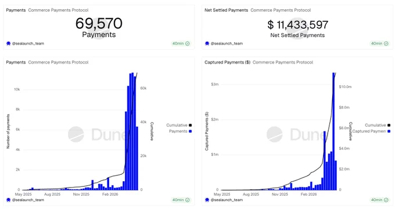Click the tallest blue bar in Captured Payments chart
Viewport: 395px width, 209px height.
[333, 131]
